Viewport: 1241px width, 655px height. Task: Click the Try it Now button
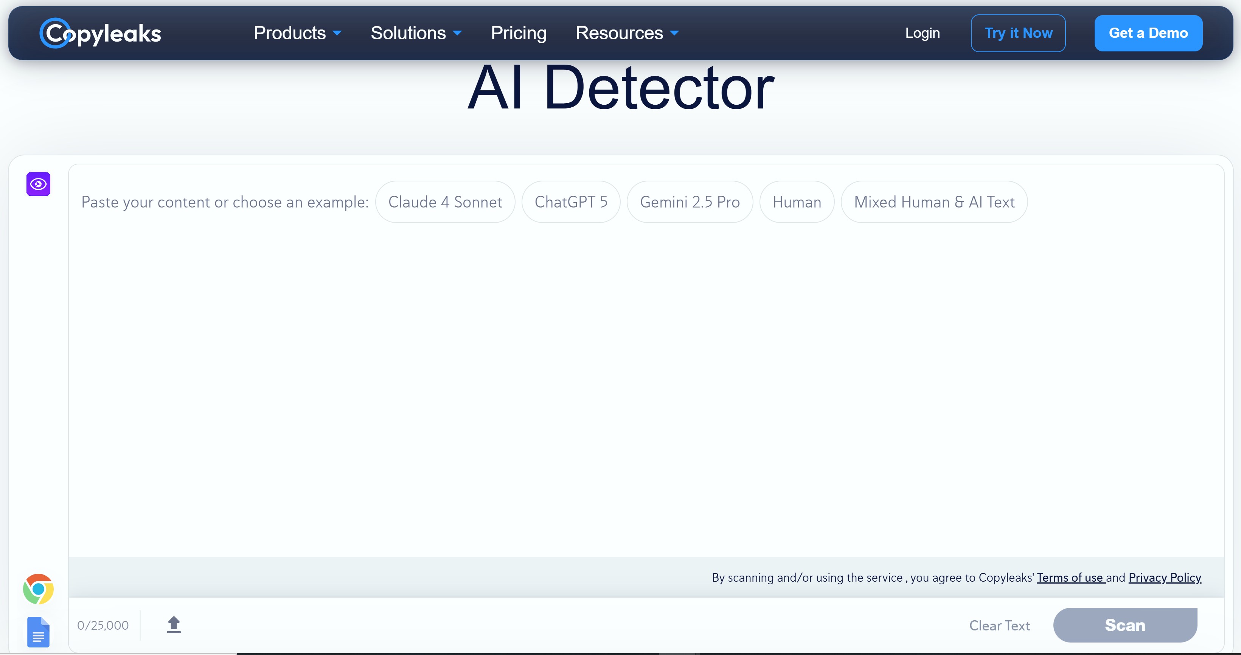[x=1018, y=33]
